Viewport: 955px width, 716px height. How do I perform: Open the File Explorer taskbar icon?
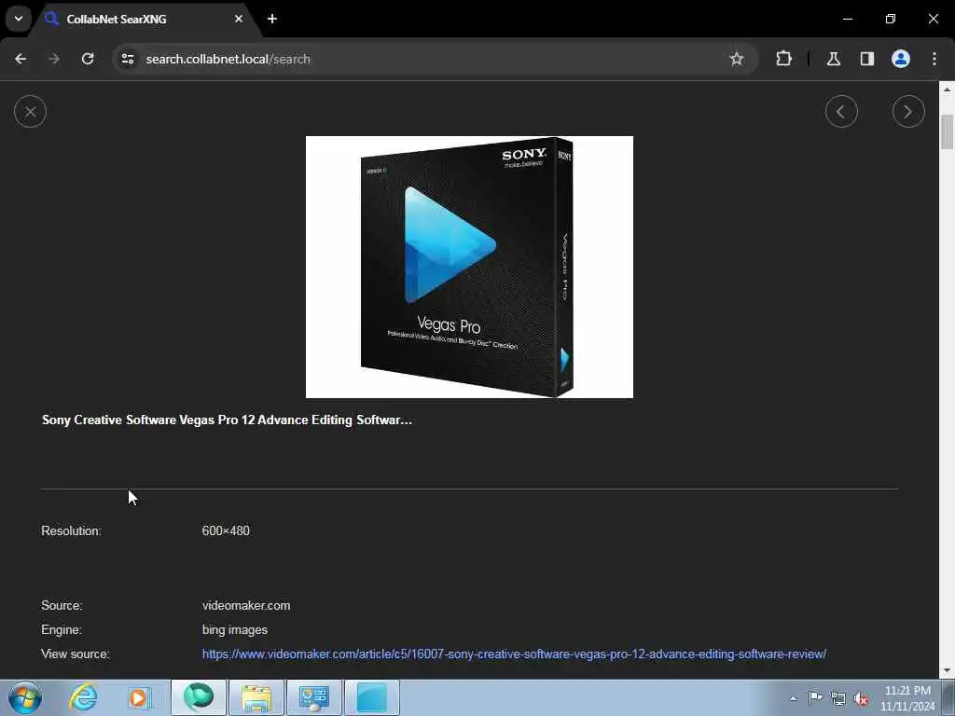256,697
